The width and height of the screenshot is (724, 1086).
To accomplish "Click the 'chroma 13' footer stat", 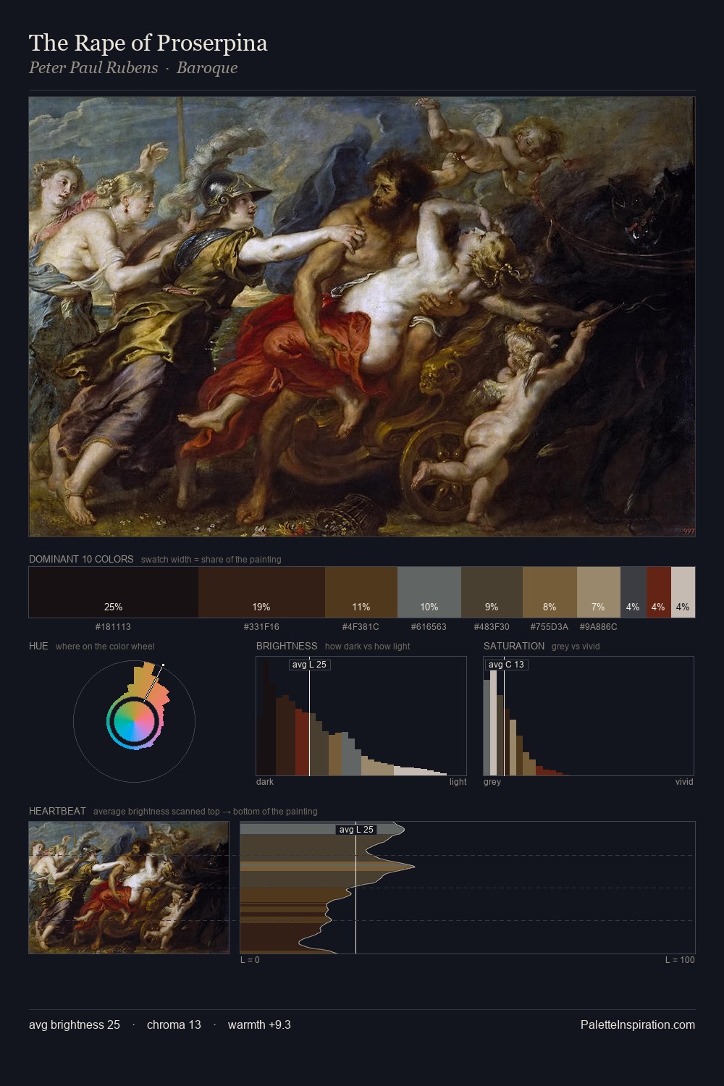I will click(x=174, y=1024).
